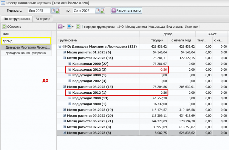Click Доход с начала года column header
Screen dimensions: 229x150
182,40
